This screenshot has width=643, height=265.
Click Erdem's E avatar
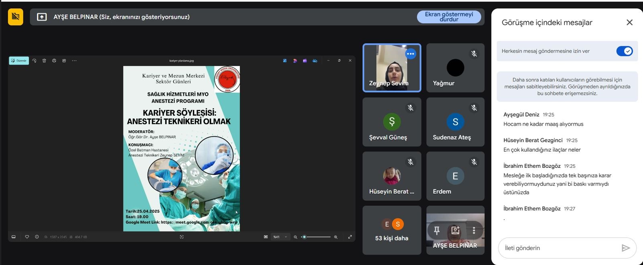455,176
